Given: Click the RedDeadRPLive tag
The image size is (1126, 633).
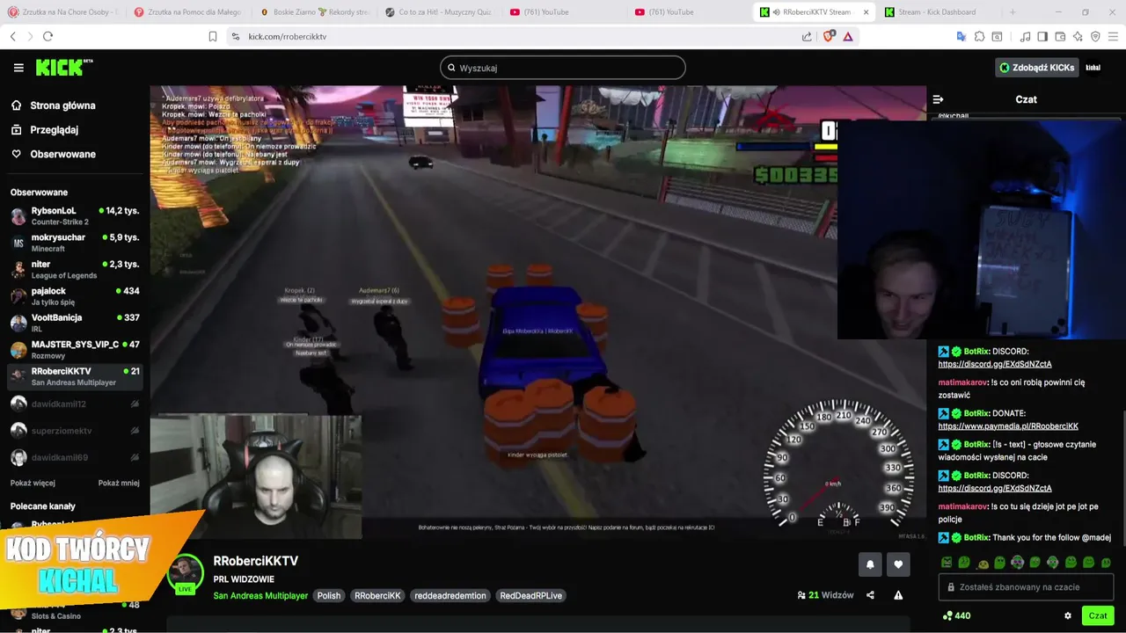Looking at the screenshot, I should click(x=531, y=595).
